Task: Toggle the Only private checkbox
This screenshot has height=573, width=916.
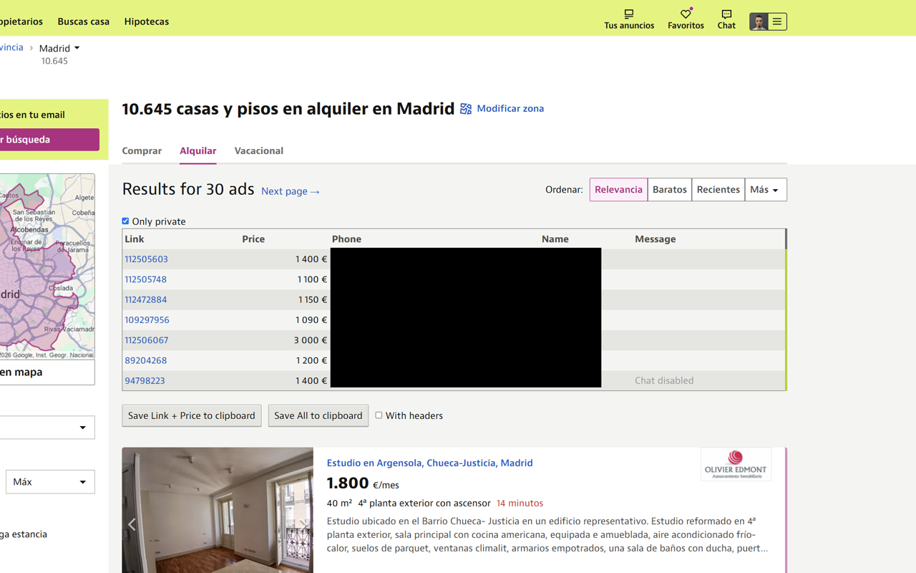Action: 125,221
